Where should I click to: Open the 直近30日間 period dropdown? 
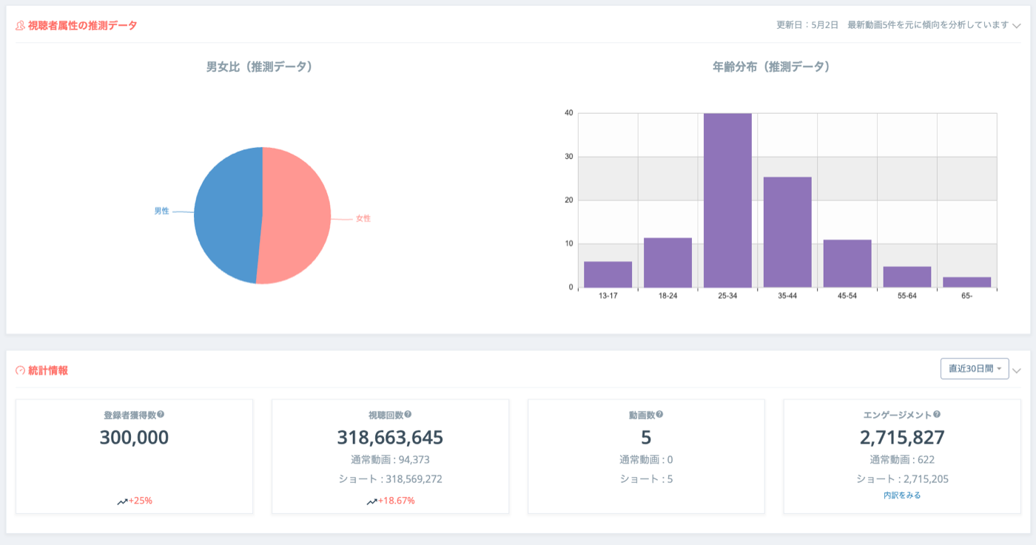(x=975, y=368)
